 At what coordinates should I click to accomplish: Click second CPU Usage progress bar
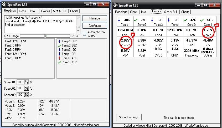tap(58, 36)
